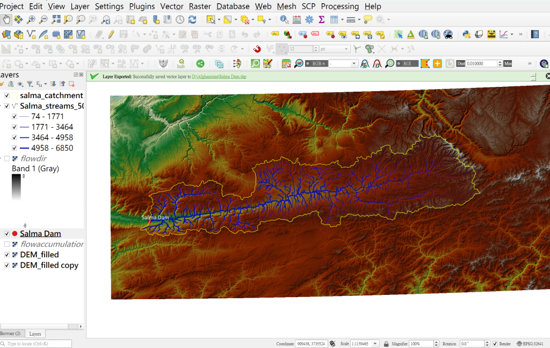Click Zoom Full extent icon
The height and width of the screenshot is (348, 550).
[56, 20]
